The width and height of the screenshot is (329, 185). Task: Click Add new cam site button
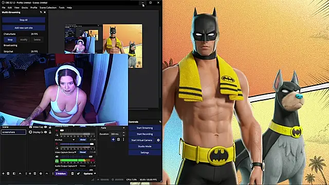(x=24, y=28)
